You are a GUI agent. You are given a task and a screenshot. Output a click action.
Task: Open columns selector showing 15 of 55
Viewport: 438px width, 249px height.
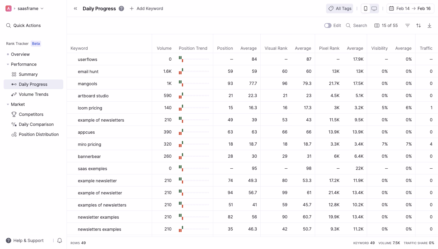[386, 25]
